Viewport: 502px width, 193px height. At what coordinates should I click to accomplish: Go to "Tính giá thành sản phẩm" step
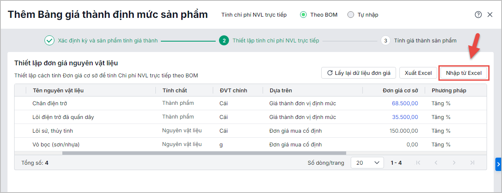tap(425, 41)
